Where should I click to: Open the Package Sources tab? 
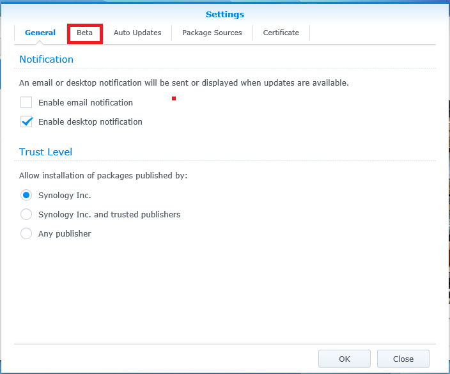pyautogui.click(x=212, y=33)
